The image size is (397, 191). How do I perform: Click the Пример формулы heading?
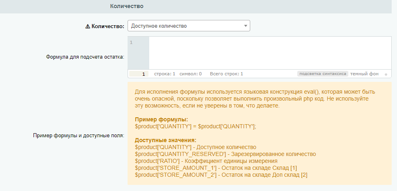tap(161, 119)
